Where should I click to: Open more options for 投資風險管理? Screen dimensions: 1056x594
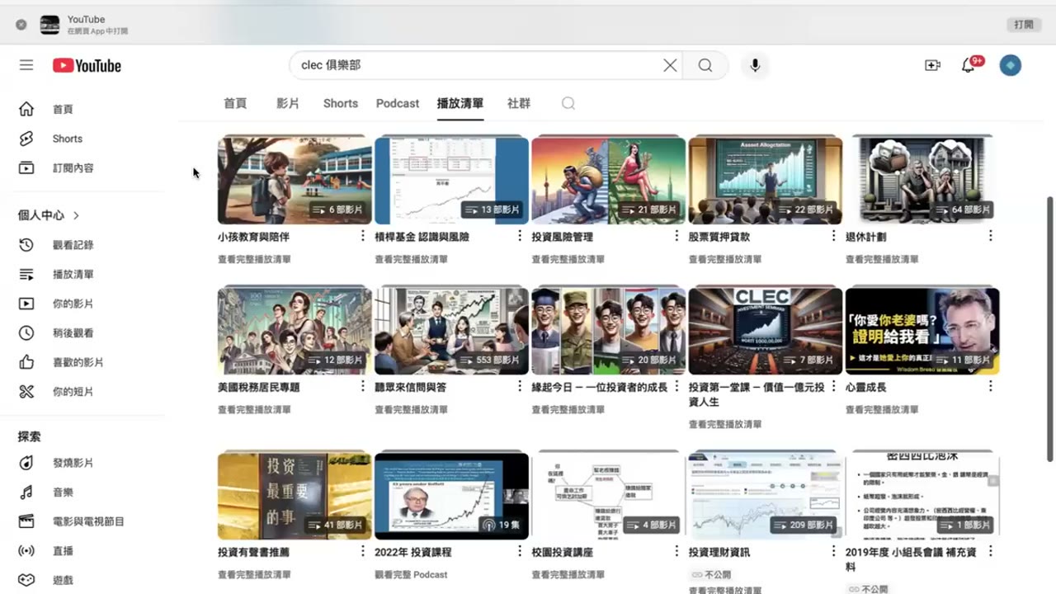coord(676,236)
